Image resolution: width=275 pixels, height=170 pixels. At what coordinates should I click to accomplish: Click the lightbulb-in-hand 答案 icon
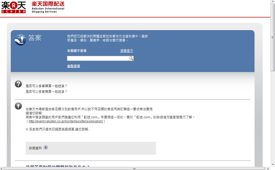pos(20,40)
